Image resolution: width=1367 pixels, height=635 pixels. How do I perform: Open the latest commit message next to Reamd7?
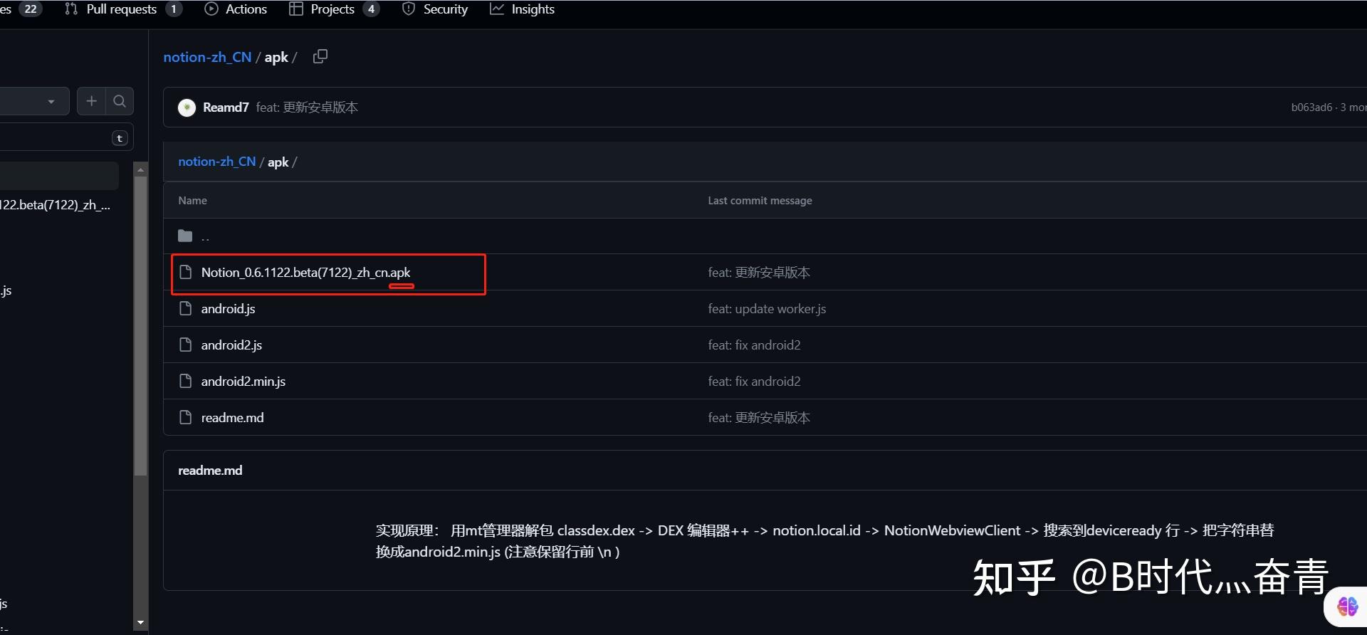pyautogui.click(x=307, y=107)
